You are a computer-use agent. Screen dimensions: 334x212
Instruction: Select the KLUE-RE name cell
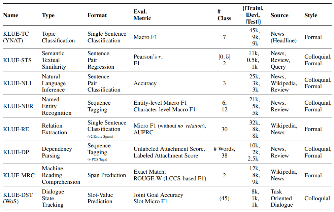(16, 129)
